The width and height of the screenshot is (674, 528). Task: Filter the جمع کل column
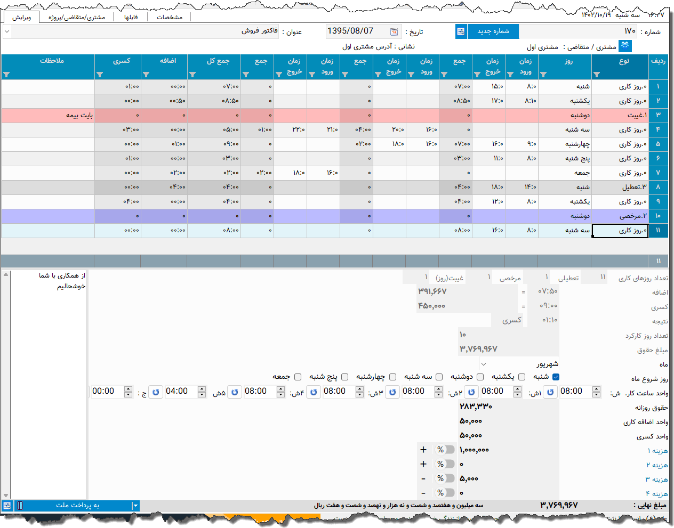pos(192,75)
